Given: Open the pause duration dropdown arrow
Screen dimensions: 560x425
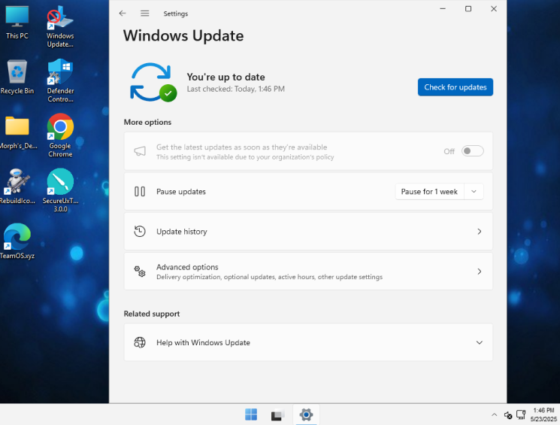Looking at the screenshot, I should [474, 192].
